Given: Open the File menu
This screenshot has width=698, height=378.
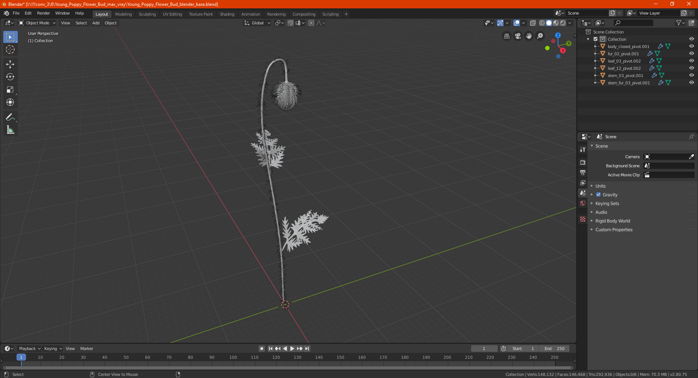Looking at the screenshot, I should click(x=16, y=13).
